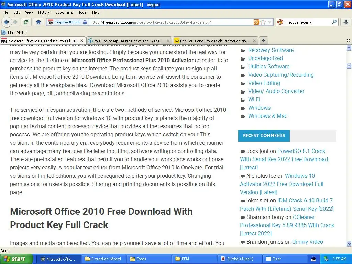Screen dimensions: 352x264
Task: Open PowerISO 8.1 Crack comment link
Action: (284, 159)
